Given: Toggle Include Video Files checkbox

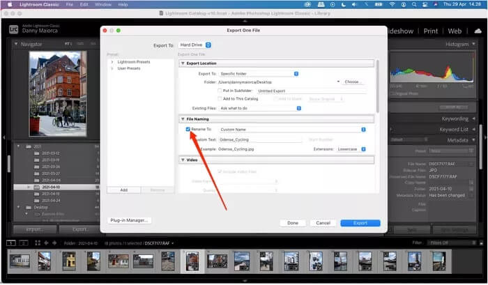Looking at the screenshot, I should (220, 171).
